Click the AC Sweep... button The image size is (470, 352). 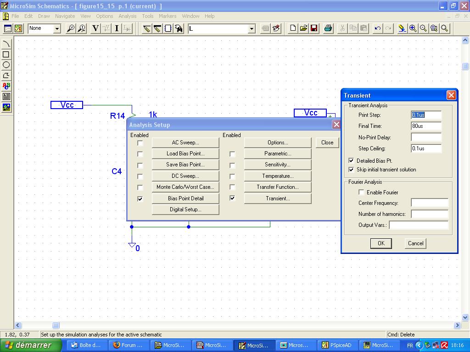click(x=185, y=143)
